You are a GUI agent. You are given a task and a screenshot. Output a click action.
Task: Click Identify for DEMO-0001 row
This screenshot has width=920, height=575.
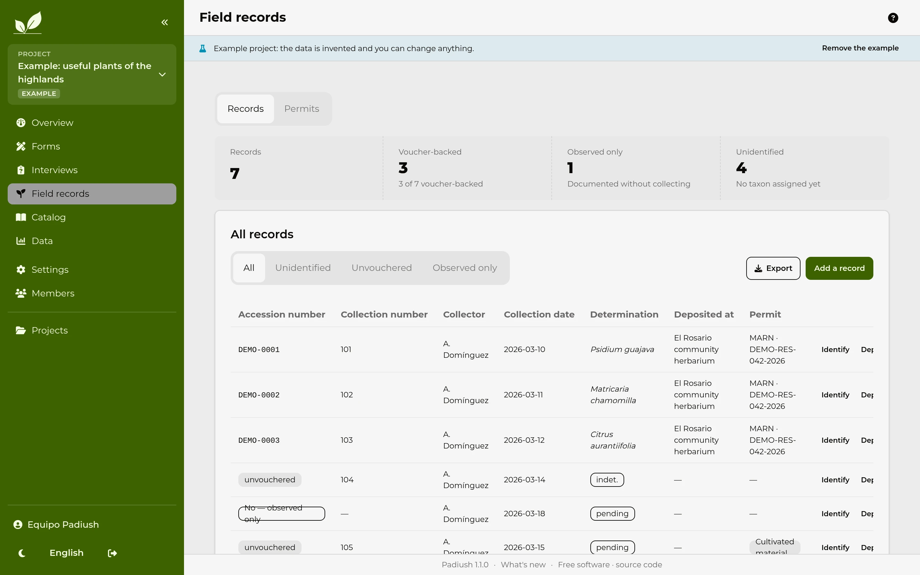click(x=835, y=349)
